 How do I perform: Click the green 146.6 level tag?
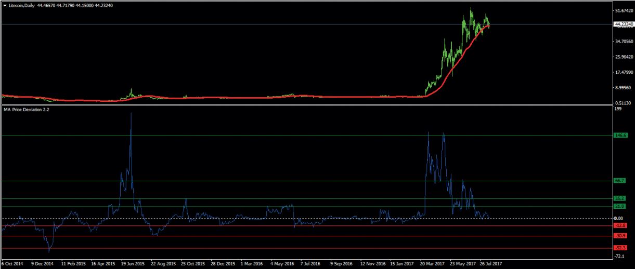[619, 136]
